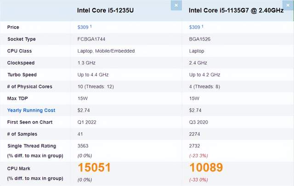Click the Clockspeed row label
Viewport: 294px width, 186px height.
coord(21,63)
